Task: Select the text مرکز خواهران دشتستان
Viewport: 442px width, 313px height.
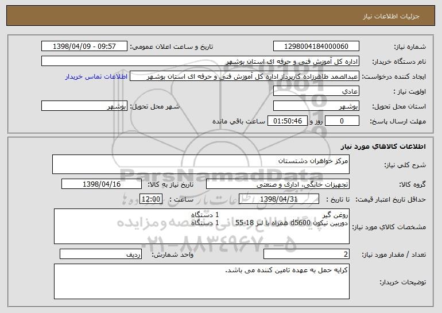Action: pyautogui.click(x=313, y=161)
